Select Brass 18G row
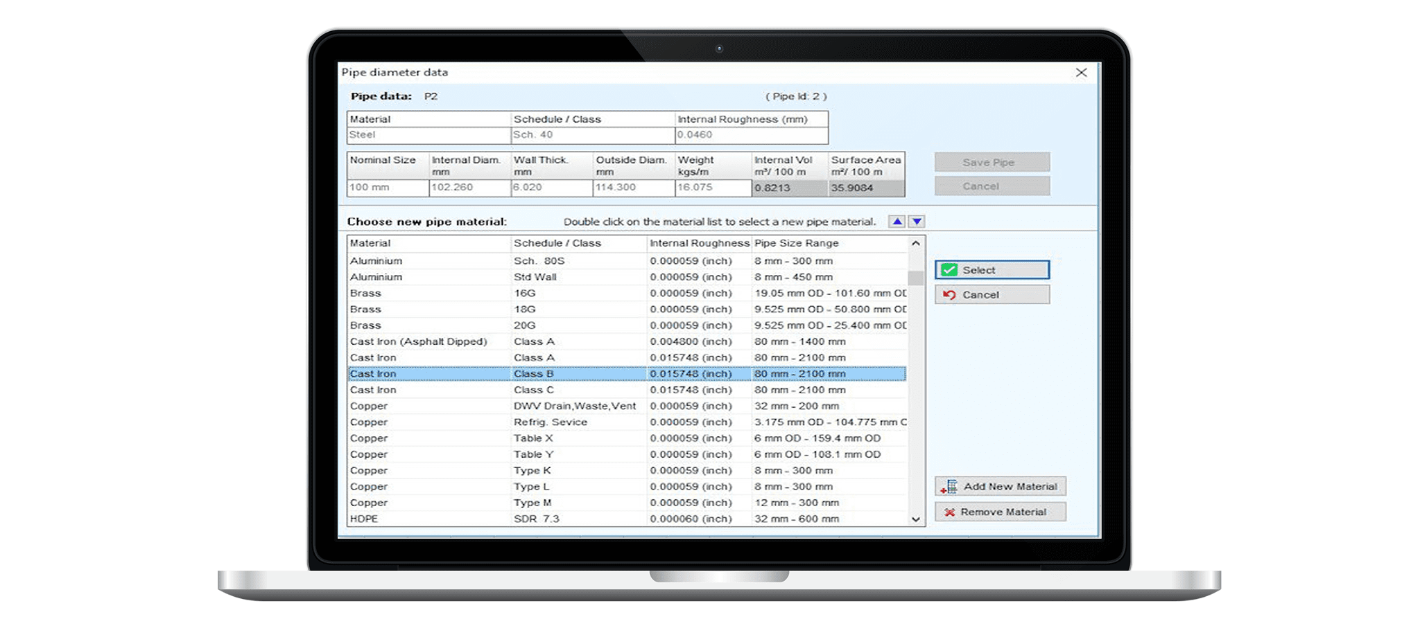Screen dimensions: 1420x628 [627, 309]
